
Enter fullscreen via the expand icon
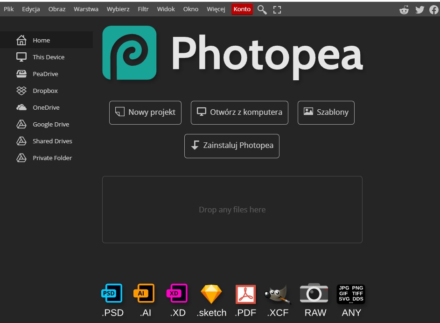point(277,9)
